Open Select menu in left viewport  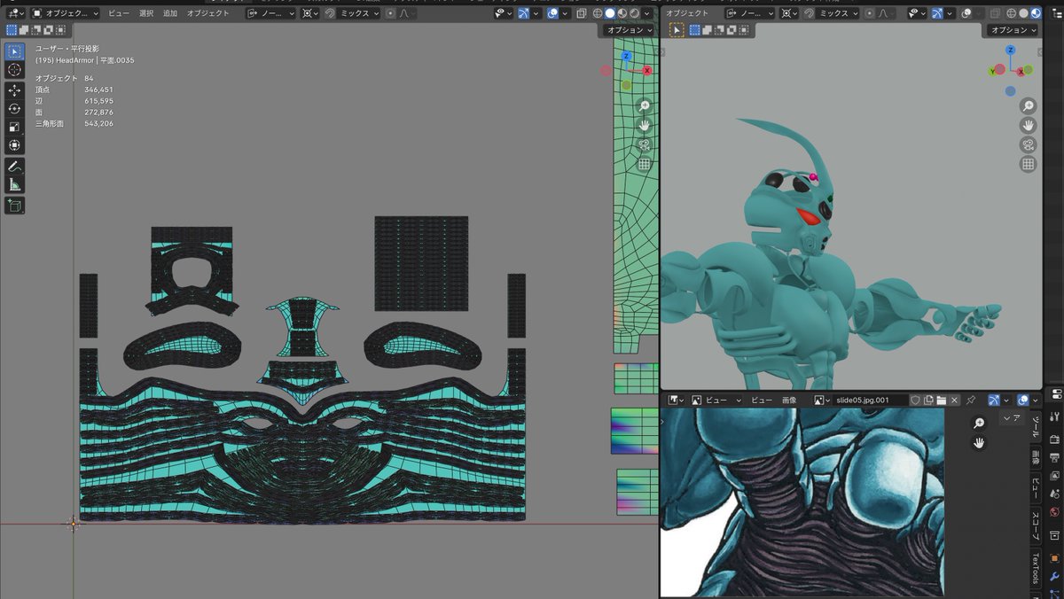[146, 13]
